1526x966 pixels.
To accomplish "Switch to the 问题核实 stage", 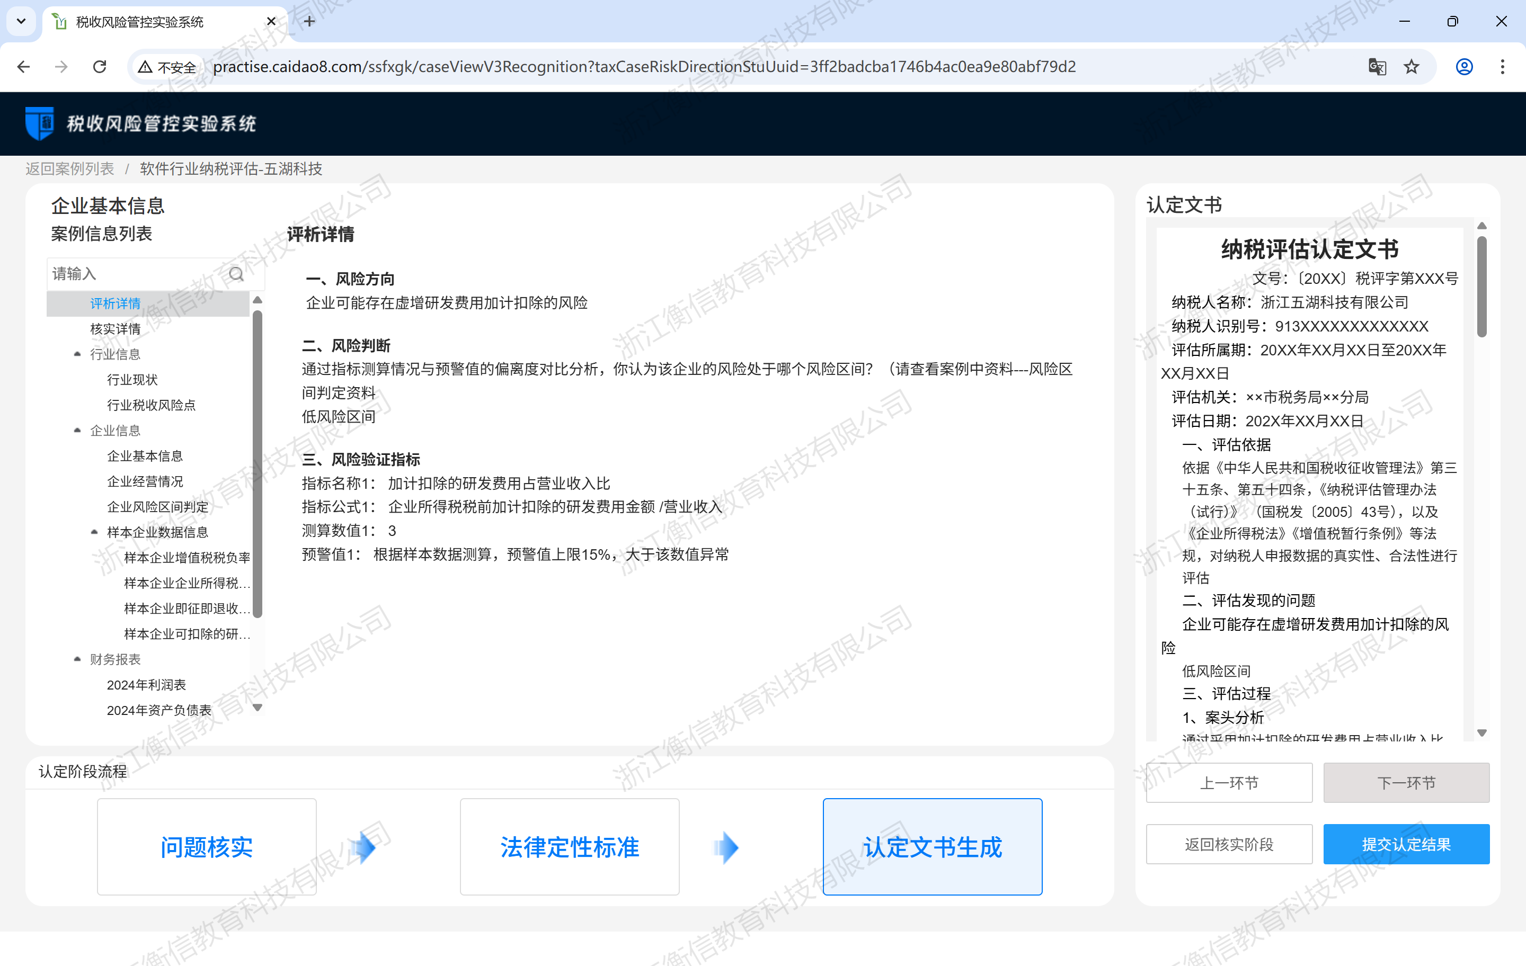I will [x=207, y=846].
